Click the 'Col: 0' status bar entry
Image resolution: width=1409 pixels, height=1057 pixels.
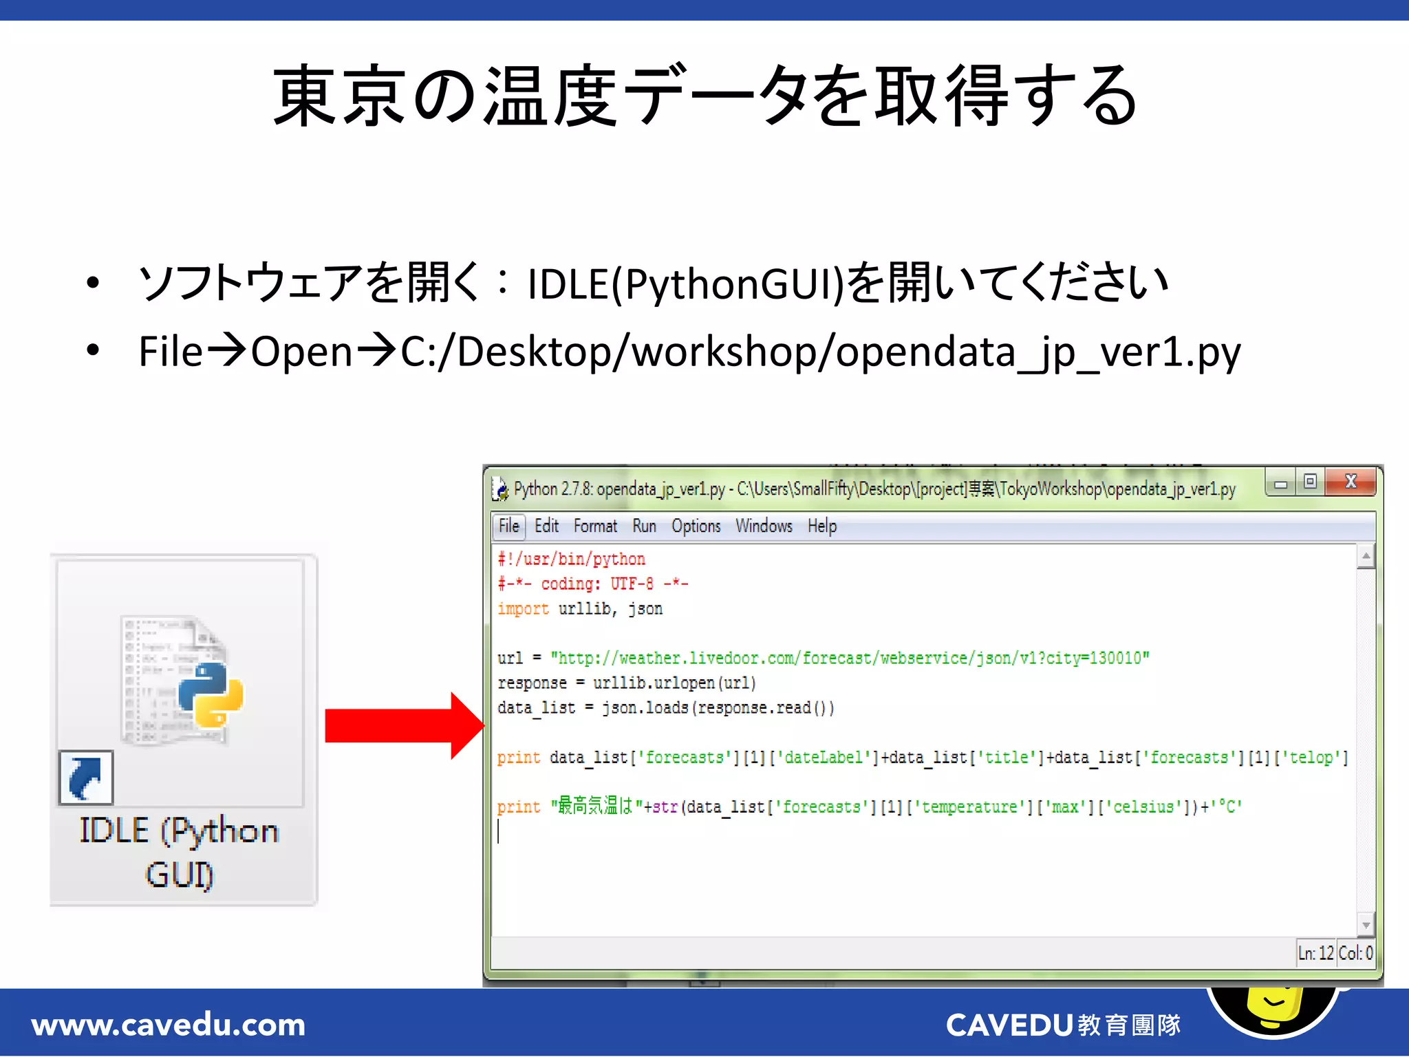pyautogui.click(x=1355, y=953)
